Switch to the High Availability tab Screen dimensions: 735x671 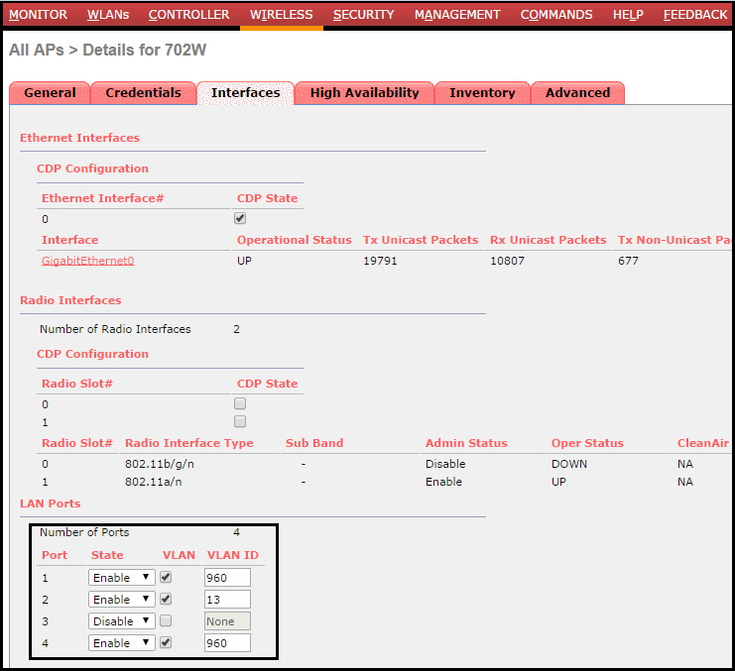(364, 93)
